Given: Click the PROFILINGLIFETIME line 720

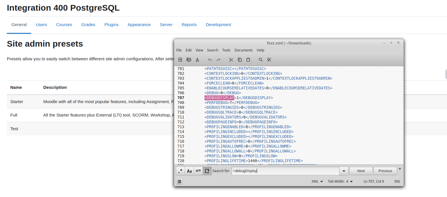Looking at the screenshot, I should pyautogui.click(x=254, y=161).
